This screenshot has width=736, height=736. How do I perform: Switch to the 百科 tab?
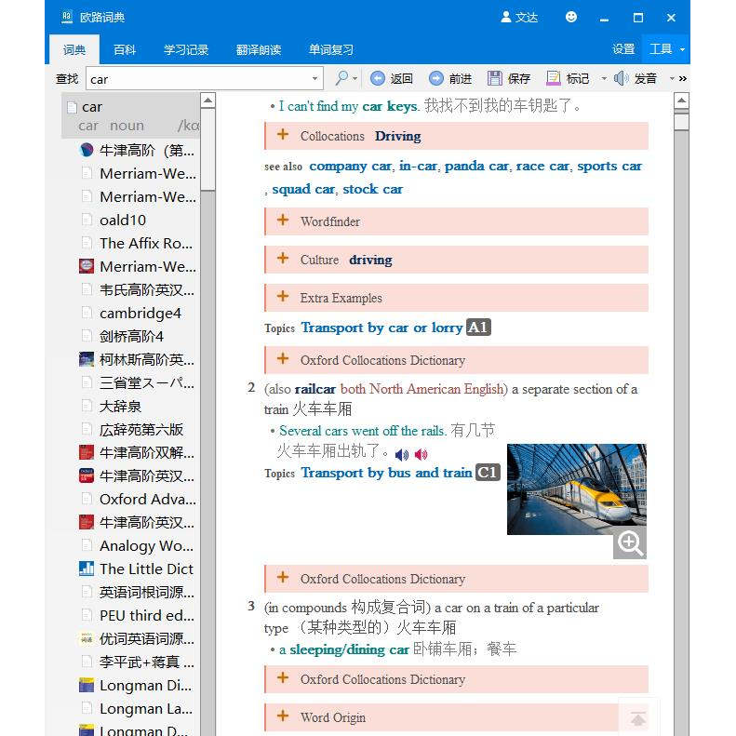point(125,49)
